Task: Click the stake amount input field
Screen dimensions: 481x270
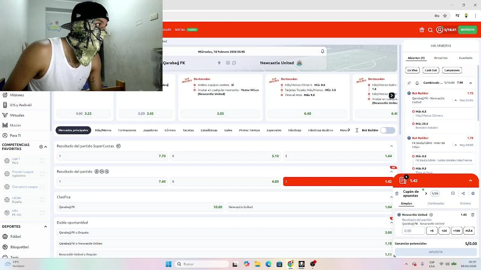Action: (413, 231)
